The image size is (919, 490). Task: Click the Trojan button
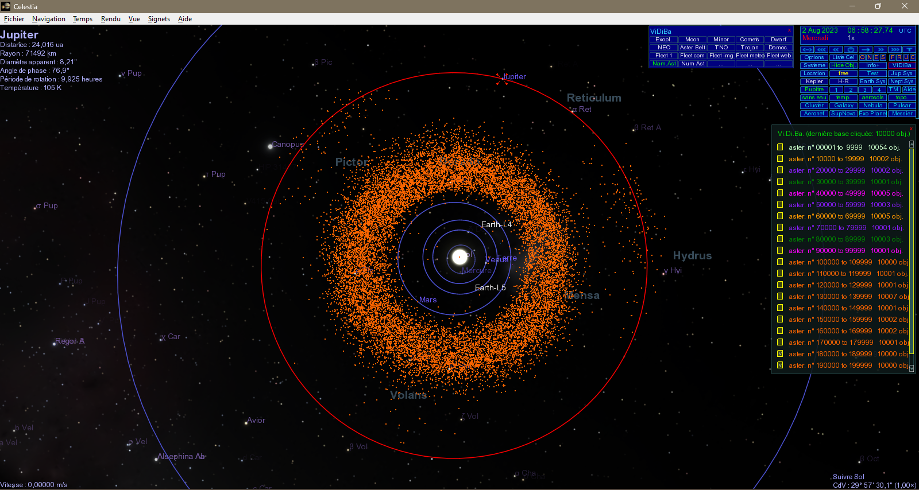coord(750,48)
